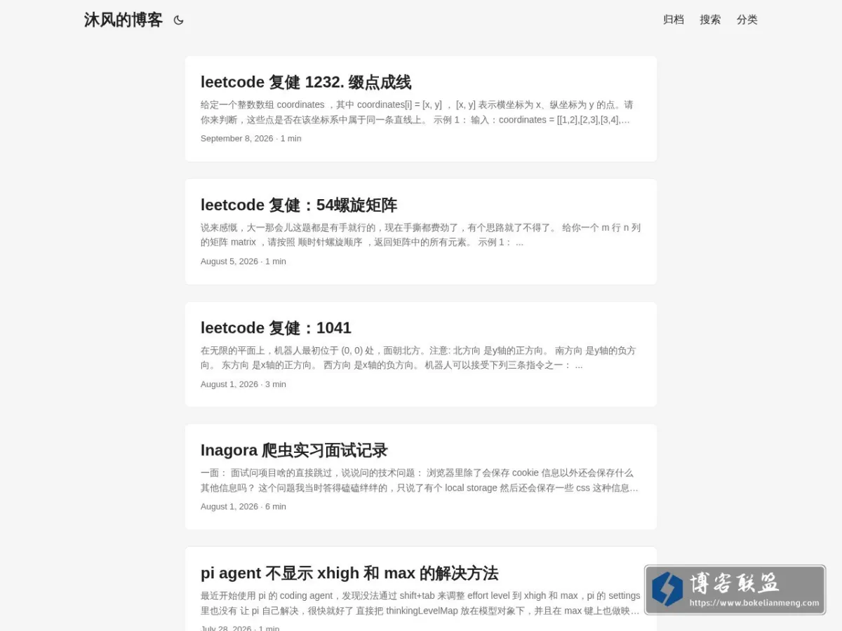The height and width of the screenshot is (631, 842).
Task: Open post leetcode 复健 1232. 缀点成线
Action: pyautogui.click(x=306, y=82)
